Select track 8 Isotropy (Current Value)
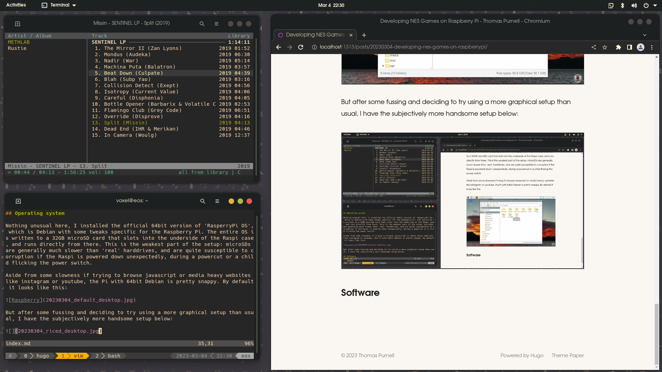Screen dimensions: 662x372 pyautogui.click(x=171, y=92)
